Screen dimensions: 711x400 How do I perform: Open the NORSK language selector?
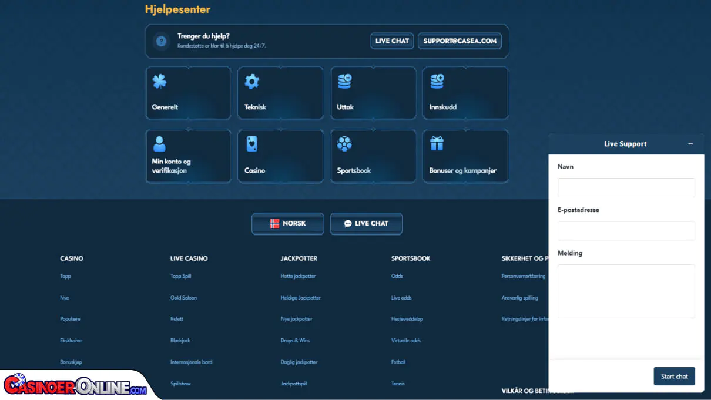click(x=287, y=223)
